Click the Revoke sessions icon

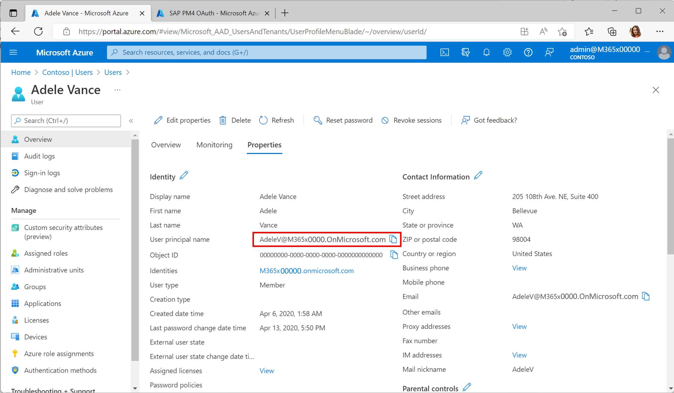click(385, 120)
